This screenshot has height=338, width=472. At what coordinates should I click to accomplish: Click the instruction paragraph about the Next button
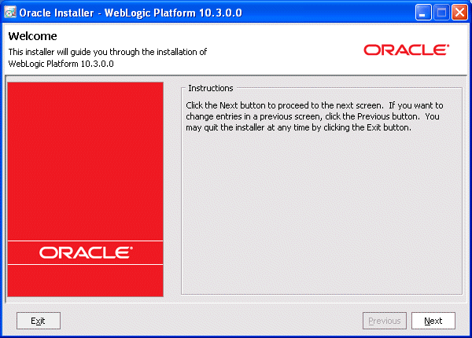314,116
